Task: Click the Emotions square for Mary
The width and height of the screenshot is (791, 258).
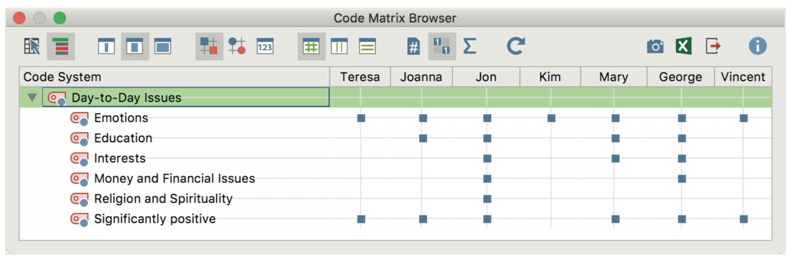Action: (x=616, y=118)
